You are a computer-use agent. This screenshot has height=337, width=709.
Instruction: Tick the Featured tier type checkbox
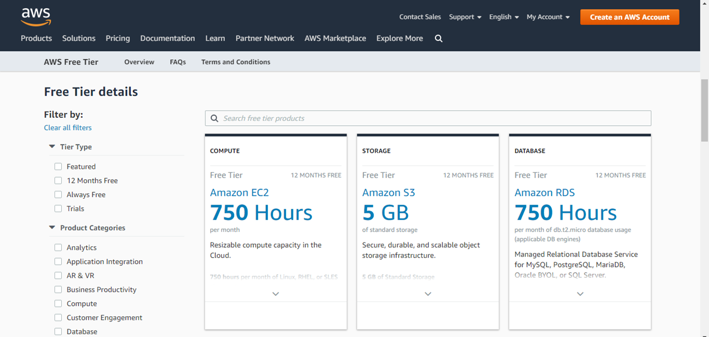(x=58, y=167)
